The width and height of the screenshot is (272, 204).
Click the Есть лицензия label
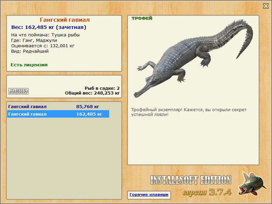pyautogui.click(x=29, y=65)
